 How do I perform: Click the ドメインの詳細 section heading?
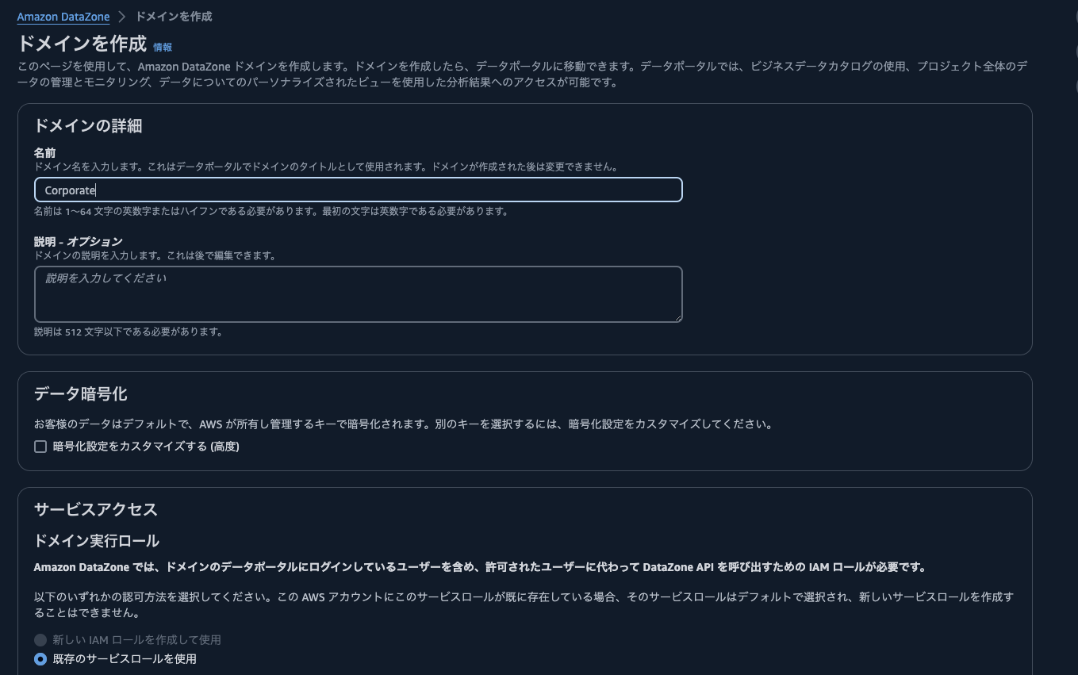coord(87,125)
